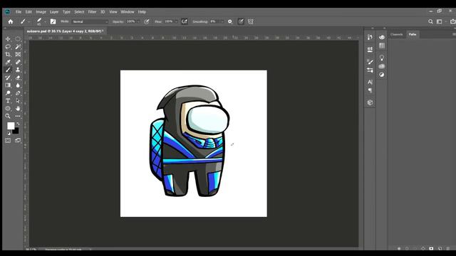This screenshot has width=456, height=256.
Task: Select the Lasso tool
Action: point(8,47)
